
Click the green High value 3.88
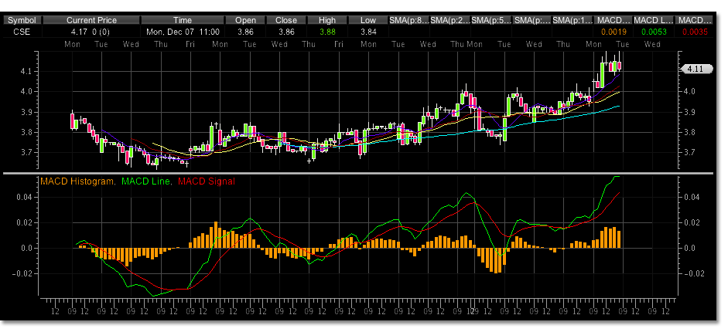coord(328,32)
